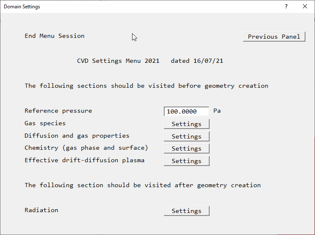Viewport: 315px width, 235px height.
Task: Focus the Reference pressure input field
Action: tap(186, 111)
